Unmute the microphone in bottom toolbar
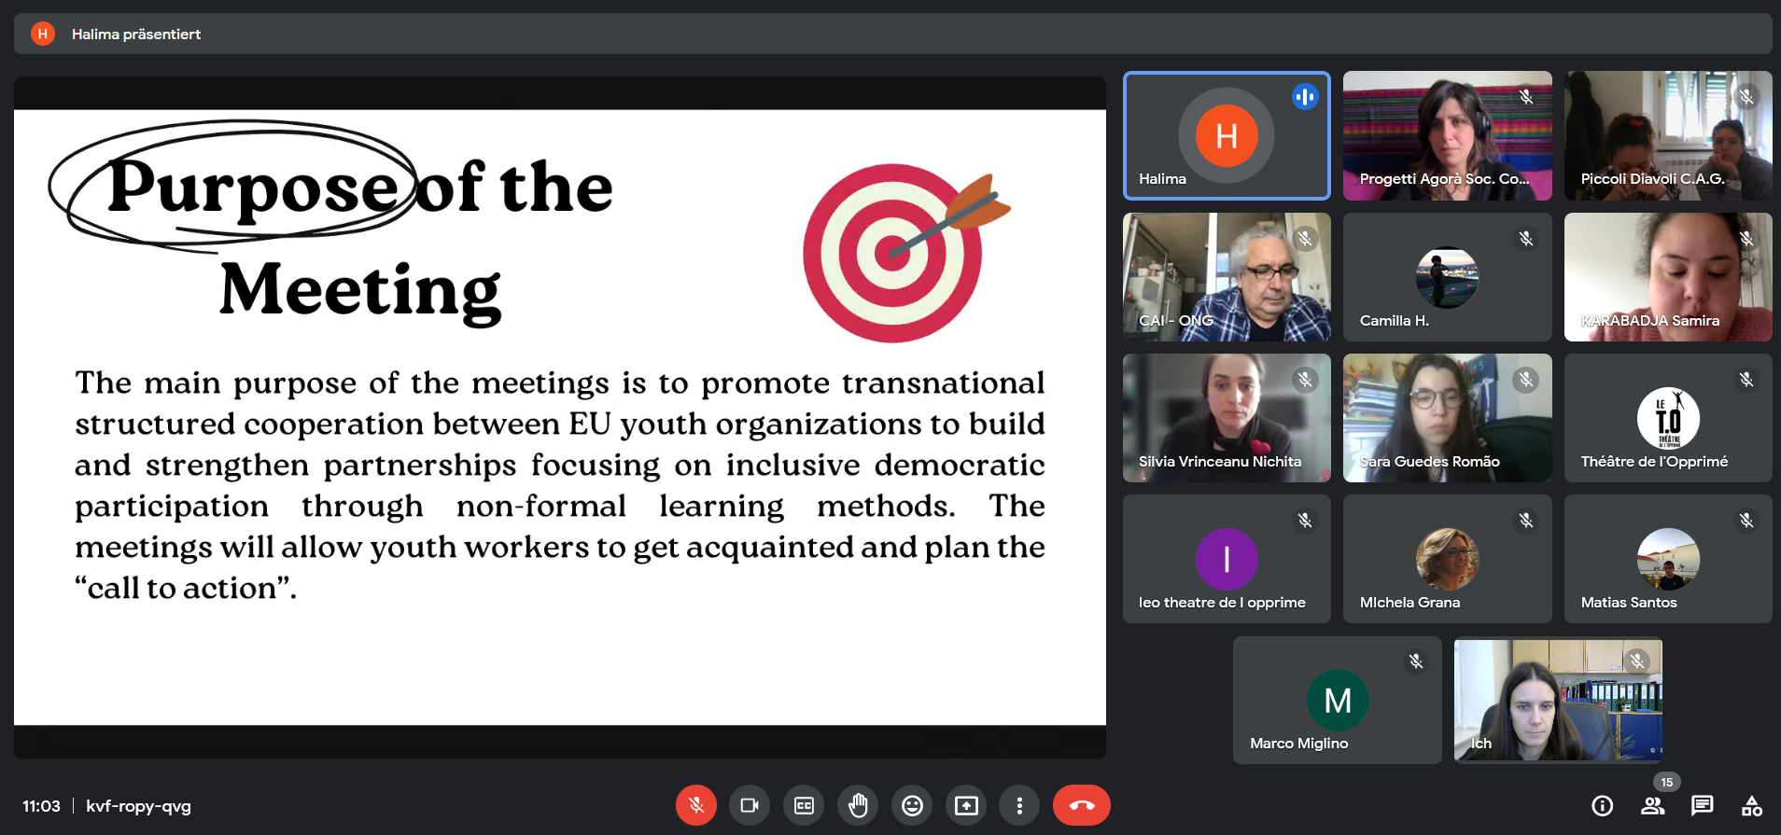 [x=696, y=805]
